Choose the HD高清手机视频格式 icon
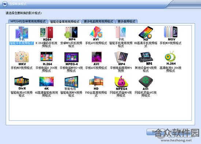The height and width of the screenshot is (144, 201). point(145,34)
